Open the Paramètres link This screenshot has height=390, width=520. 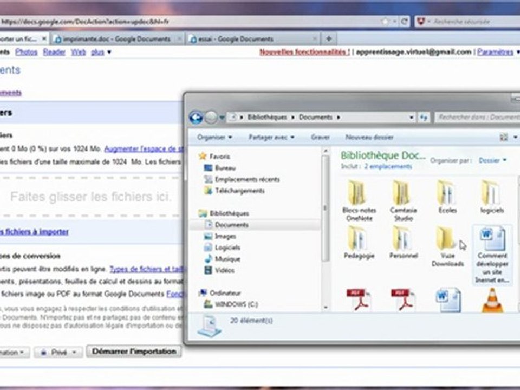(495, 52)
